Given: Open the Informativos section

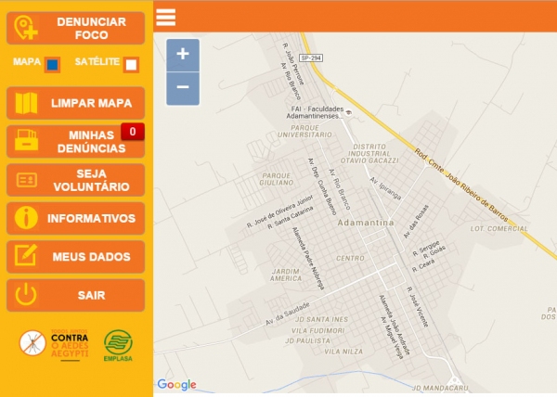Looking at the screenshot, I should pyautogui.click(x=91, y=219).
